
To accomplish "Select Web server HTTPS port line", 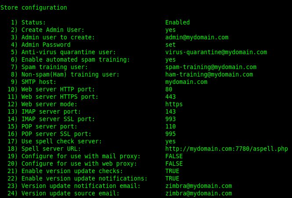I will pyautogui.click(x=53, y=97).
